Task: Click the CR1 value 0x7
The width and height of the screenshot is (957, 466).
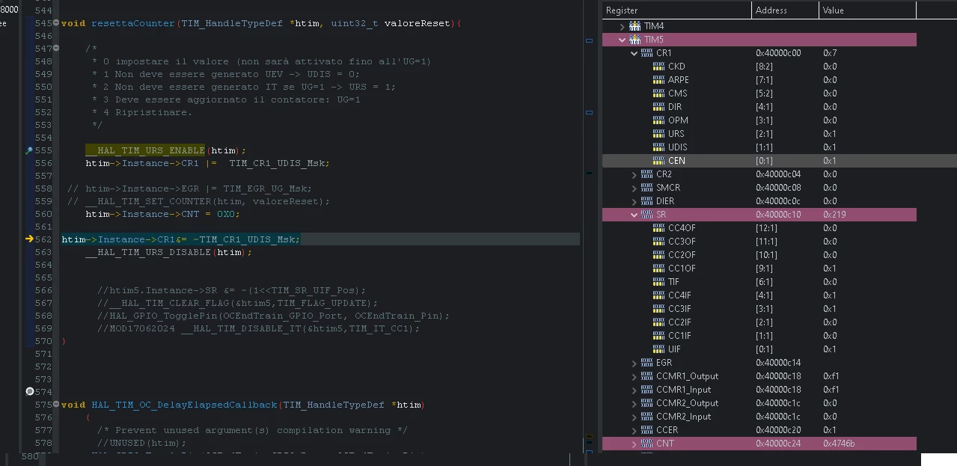Action: (x=830, y=53)
